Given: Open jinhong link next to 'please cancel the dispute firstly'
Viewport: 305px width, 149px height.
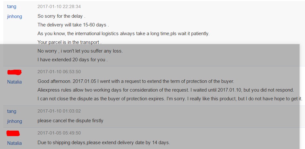Looking at the screenshot, I should [15, 121].
